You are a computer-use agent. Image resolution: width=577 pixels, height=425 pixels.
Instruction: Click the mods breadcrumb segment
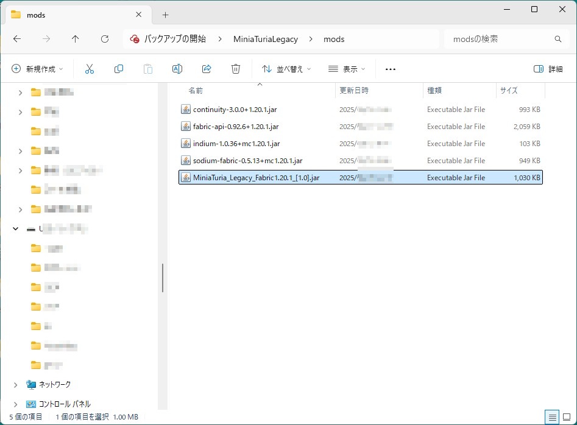[x=334, y=39]
